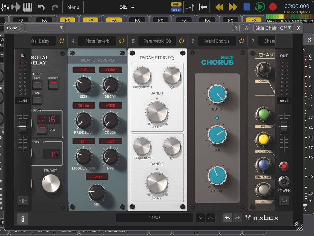Viewport: 314px width, 236px height.
Task: Click the W automation write button
Action: pyautogui.click(x=246, y=28)
